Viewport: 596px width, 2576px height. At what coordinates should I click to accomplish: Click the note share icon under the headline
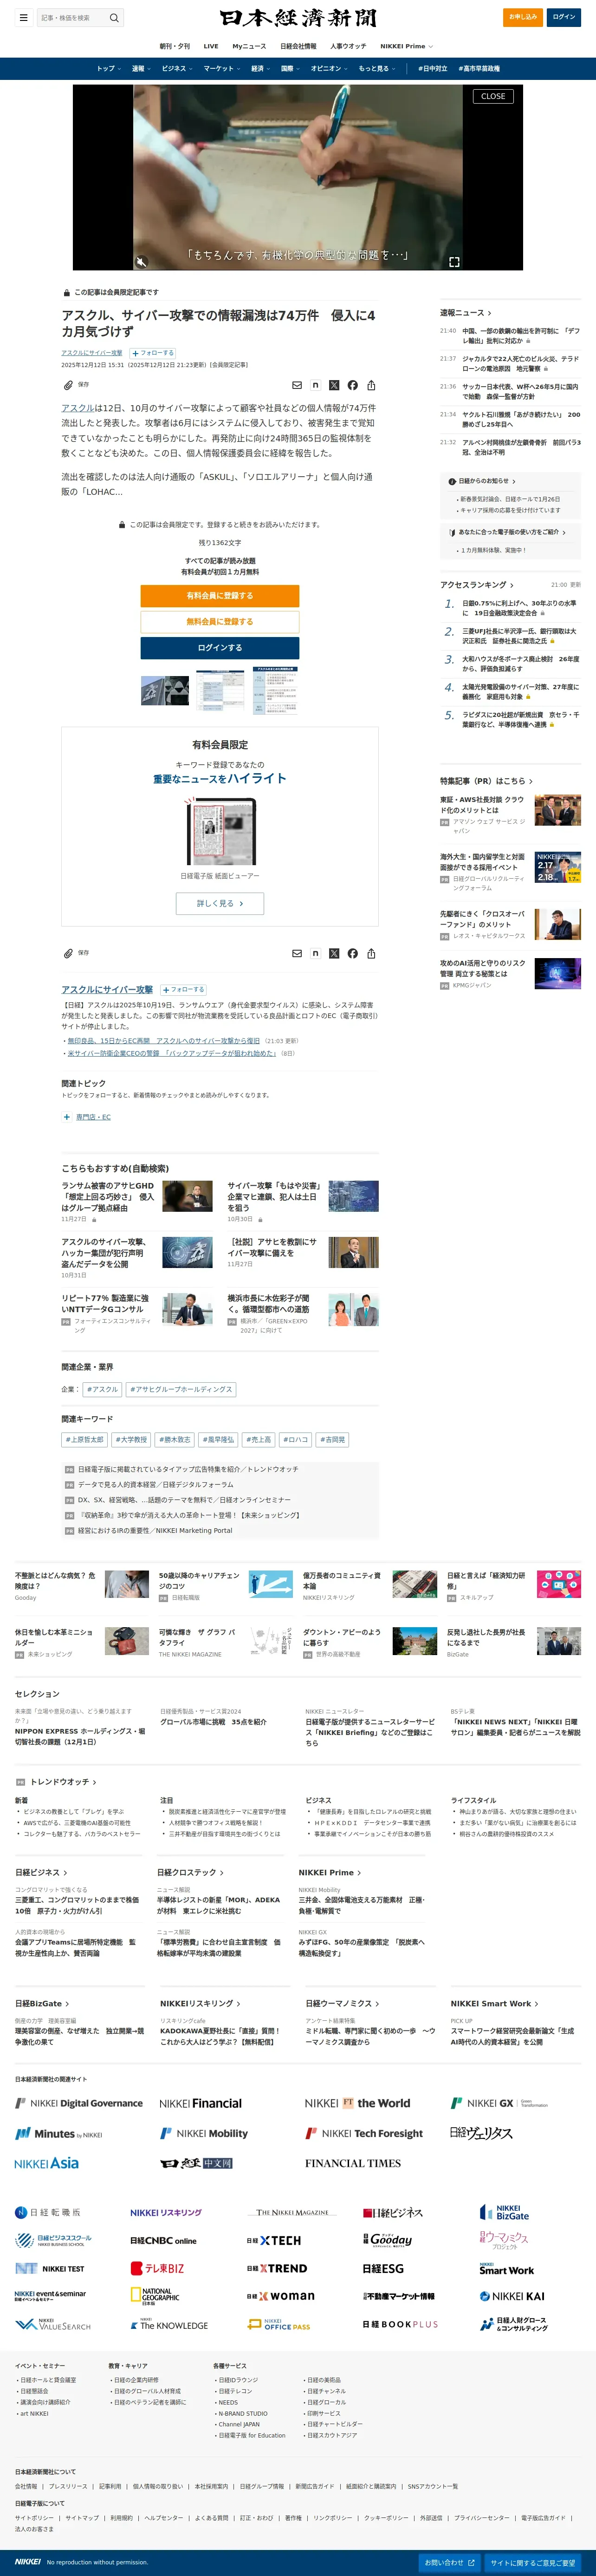point(316,385)
